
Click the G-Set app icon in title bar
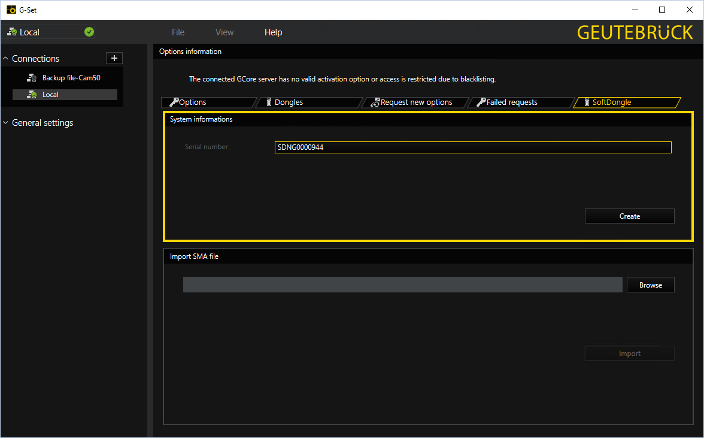(11, 10)
